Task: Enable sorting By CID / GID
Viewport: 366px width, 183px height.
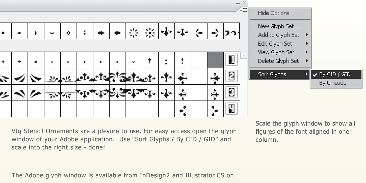Action: tap(334, 74)
